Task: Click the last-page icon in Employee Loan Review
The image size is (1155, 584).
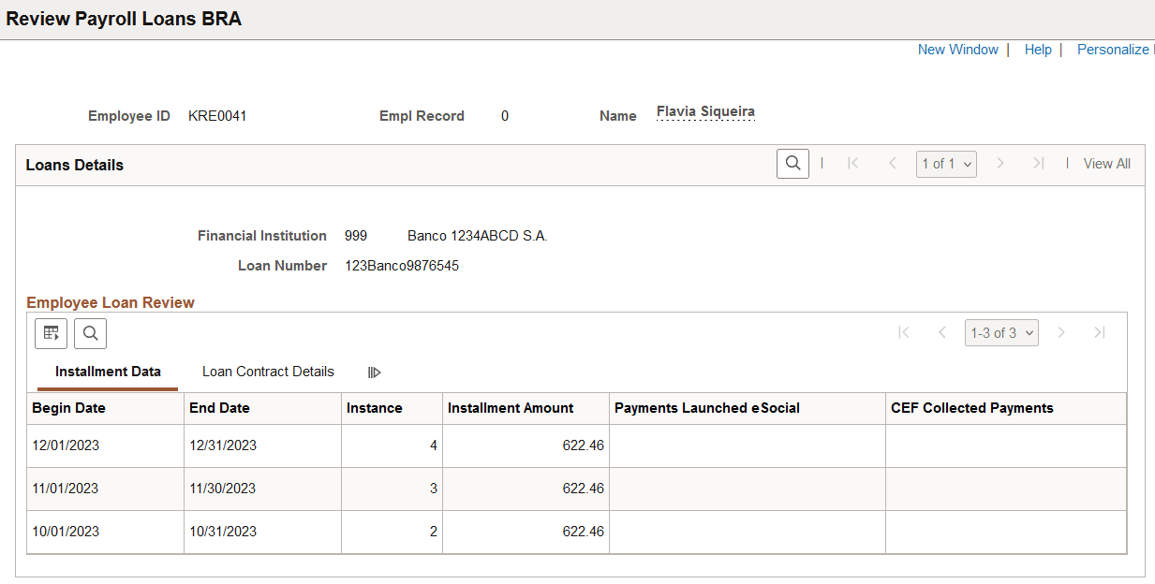Action: coord(1100,332)
